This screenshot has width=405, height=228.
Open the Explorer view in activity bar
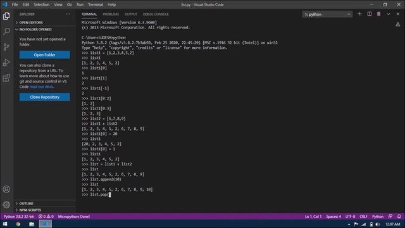pos(6,16)
